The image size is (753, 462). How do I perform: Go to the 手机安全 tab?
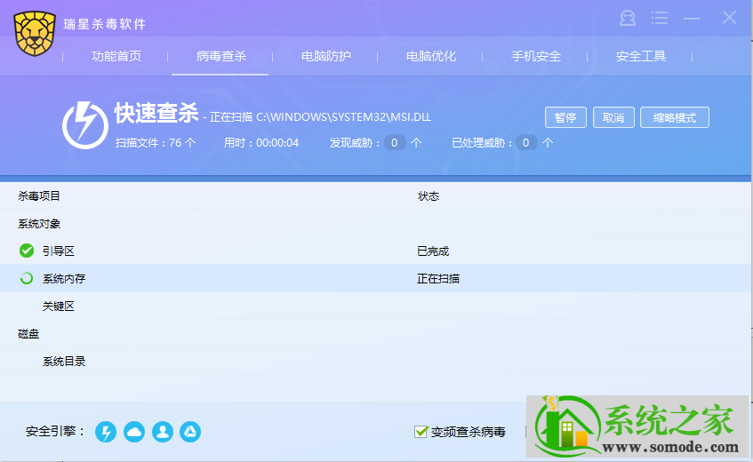536,56
